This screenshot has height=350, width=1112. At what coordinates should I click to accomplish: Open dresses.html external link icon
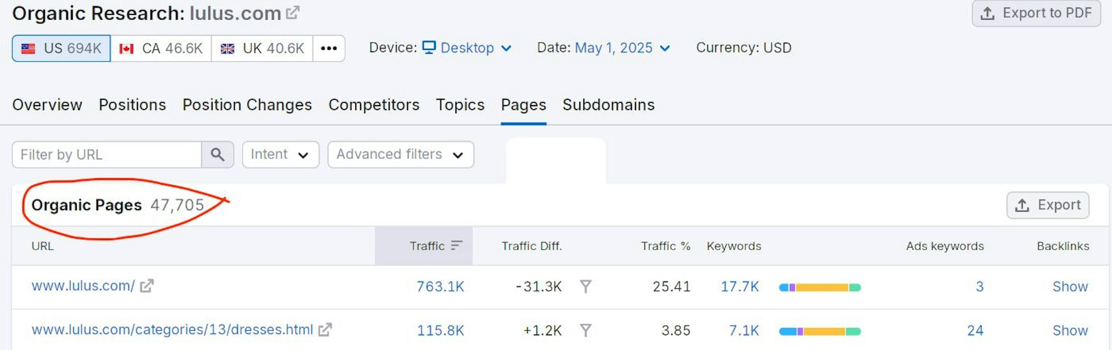click(x=325, y=330)
